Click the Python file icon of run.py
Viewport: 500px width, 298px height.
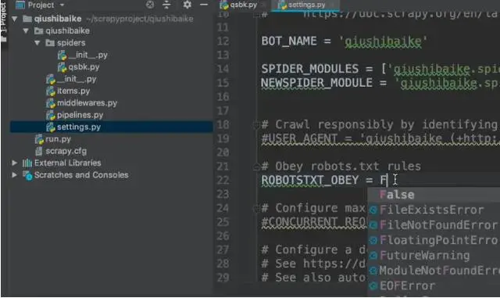point(39,139)
